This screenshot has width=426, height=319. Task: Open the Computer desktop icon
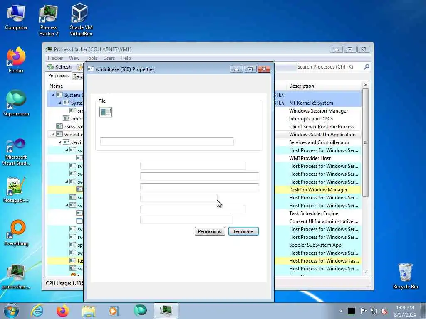16,17
